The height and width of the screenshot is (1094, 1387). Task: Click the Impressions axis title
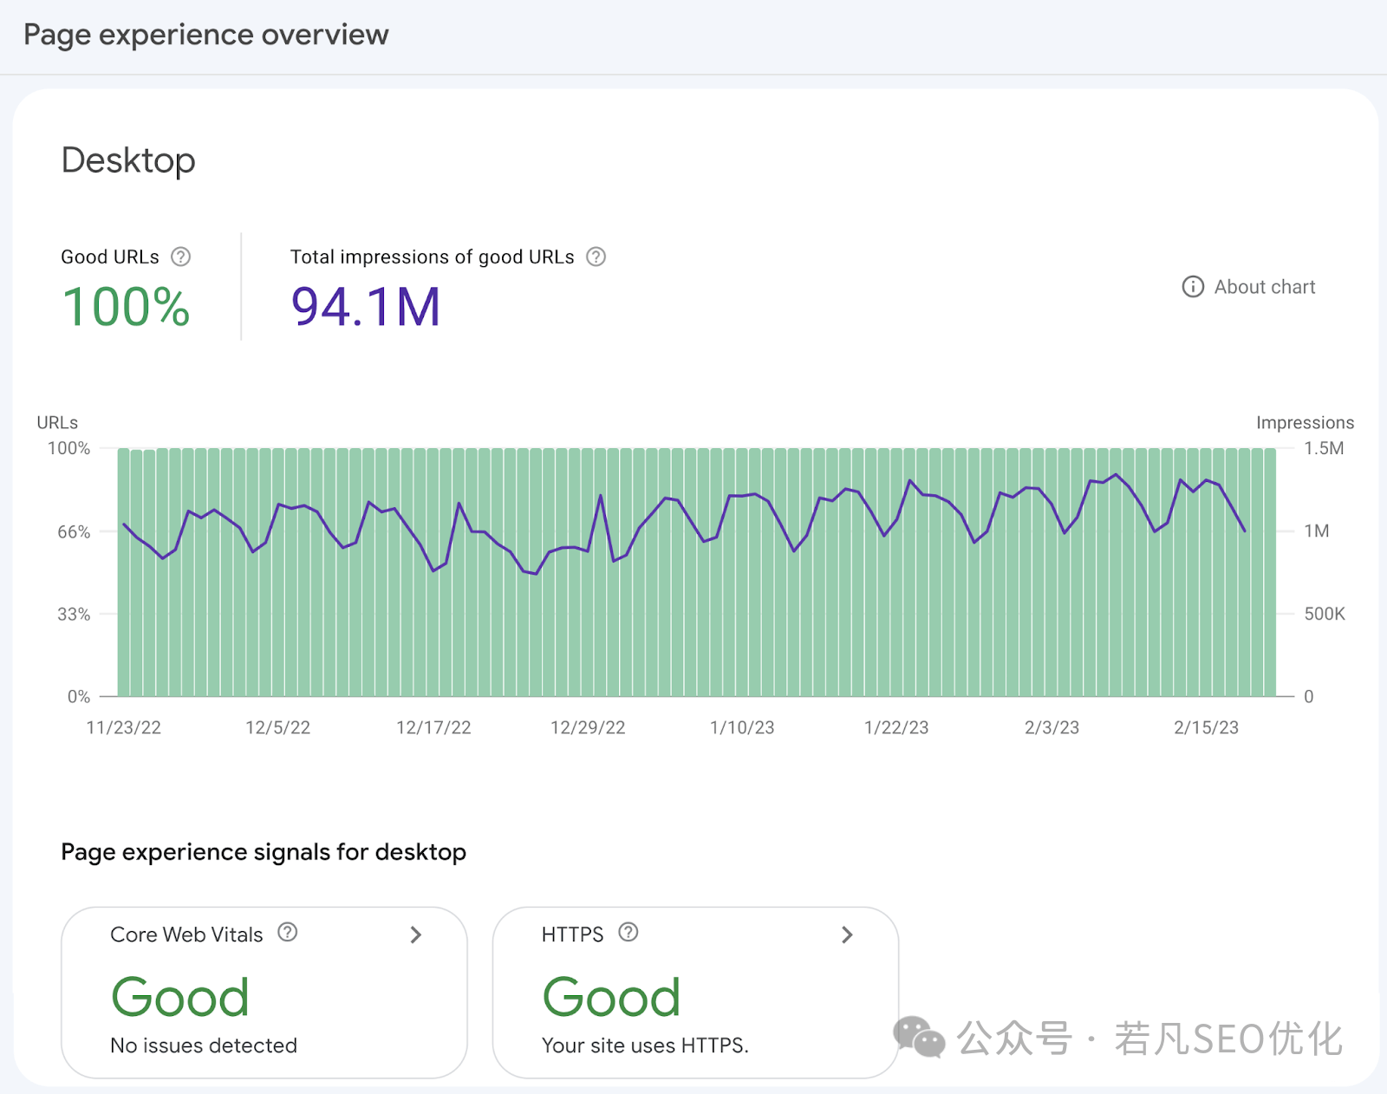tap(1305, 422)
